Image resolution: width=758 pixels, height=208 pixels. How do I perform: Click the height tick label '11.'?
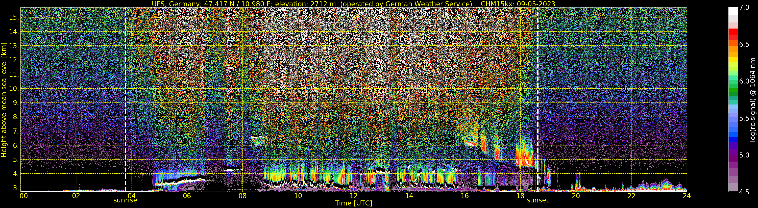[x=14, y=74]
